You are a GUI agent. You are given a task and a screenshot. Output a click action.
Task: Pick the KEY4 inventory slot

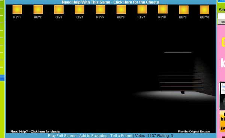click(x=79, y=9)
